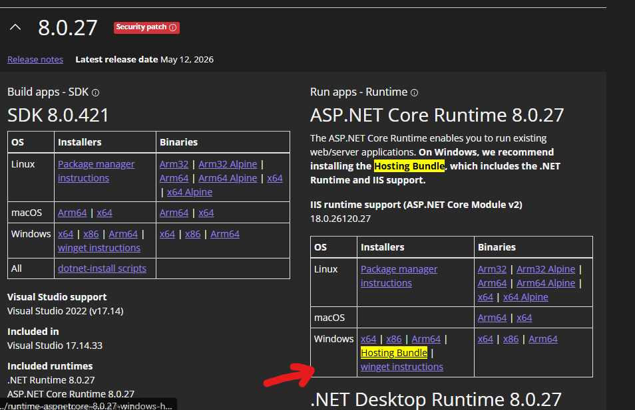Download SDK macOS x64 binary
Viewport: 635px width, 410px height.
206,213
